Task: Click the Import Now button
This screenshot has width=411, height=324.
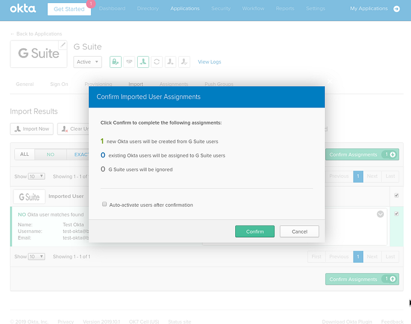Action: 32,129
